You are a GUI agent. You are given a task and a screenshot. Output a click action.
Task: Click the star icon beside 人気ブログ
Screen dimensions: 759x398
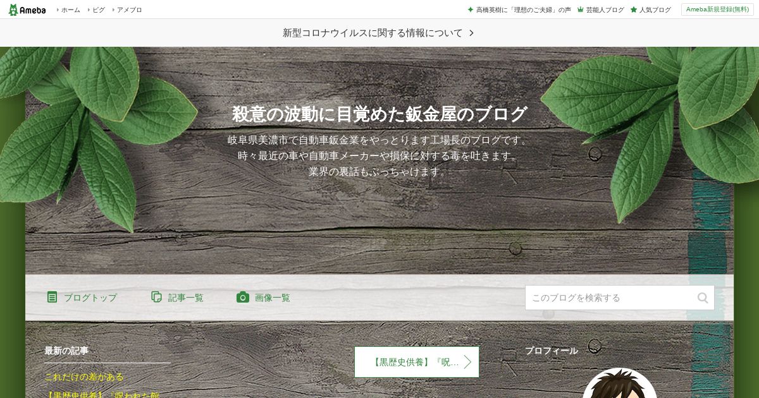(633, 9)
